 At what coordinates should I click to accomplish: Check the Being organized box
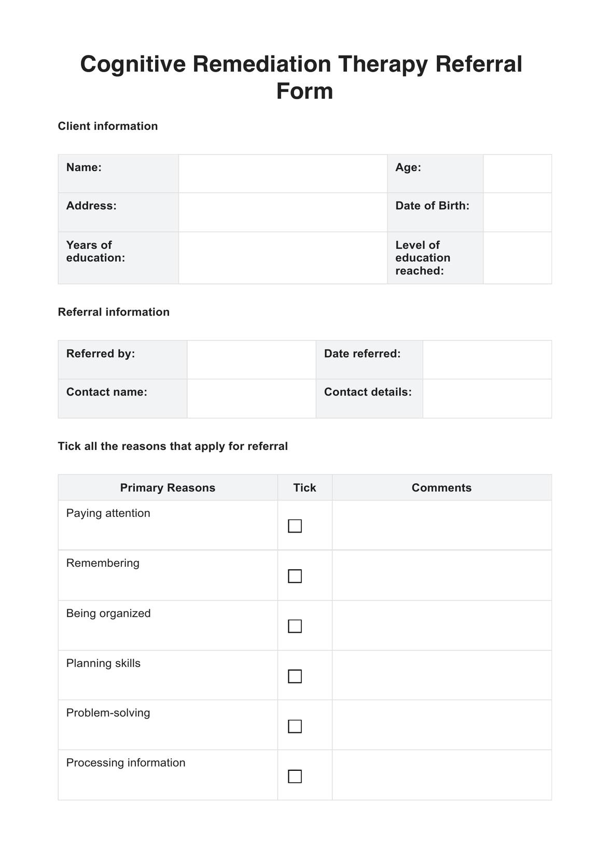pyautogui.click(x=295, y=626)
